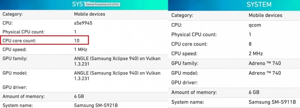This screenshot has height=108, width=300.
Task: Click the SYSTEM header on the right panel
Action: (259, 4)
